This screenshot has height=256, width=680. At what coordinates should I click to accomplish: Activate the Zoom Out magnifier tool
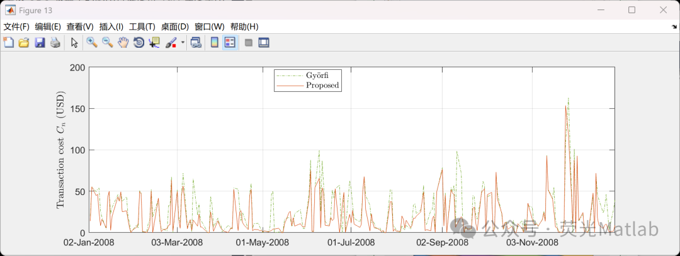click(x=107, y=42)
